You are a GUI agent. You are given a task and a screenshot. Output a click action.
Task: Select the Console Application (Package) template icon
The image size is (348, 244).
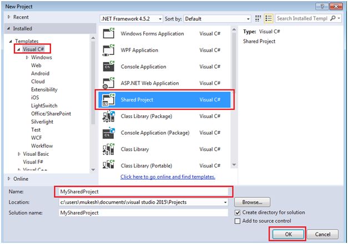pyautogui.click(x=109, y=133)
